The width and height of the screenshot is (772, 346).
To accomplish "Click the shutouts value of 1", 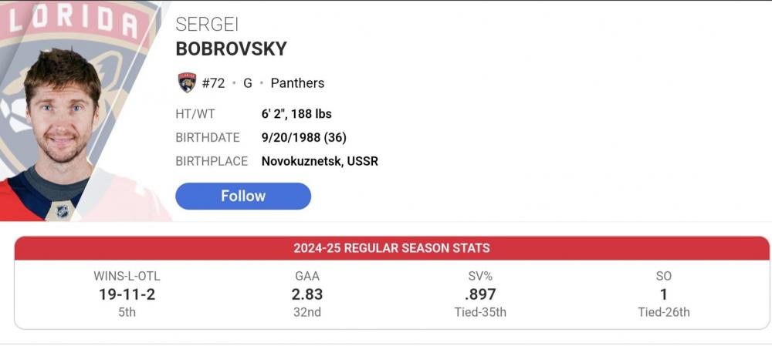I will tap(664, 294).
